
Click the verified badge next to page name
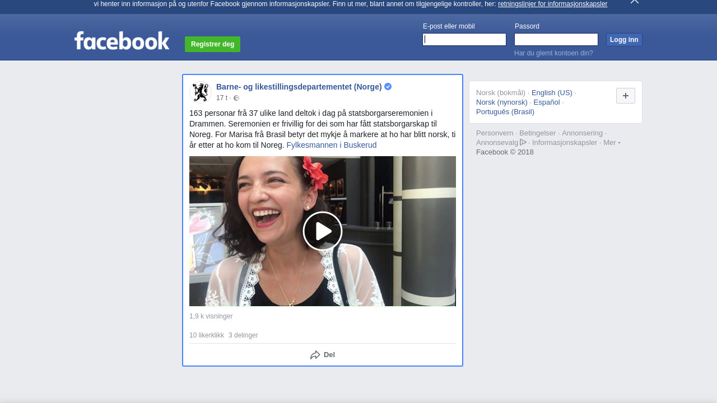(388, 87)
